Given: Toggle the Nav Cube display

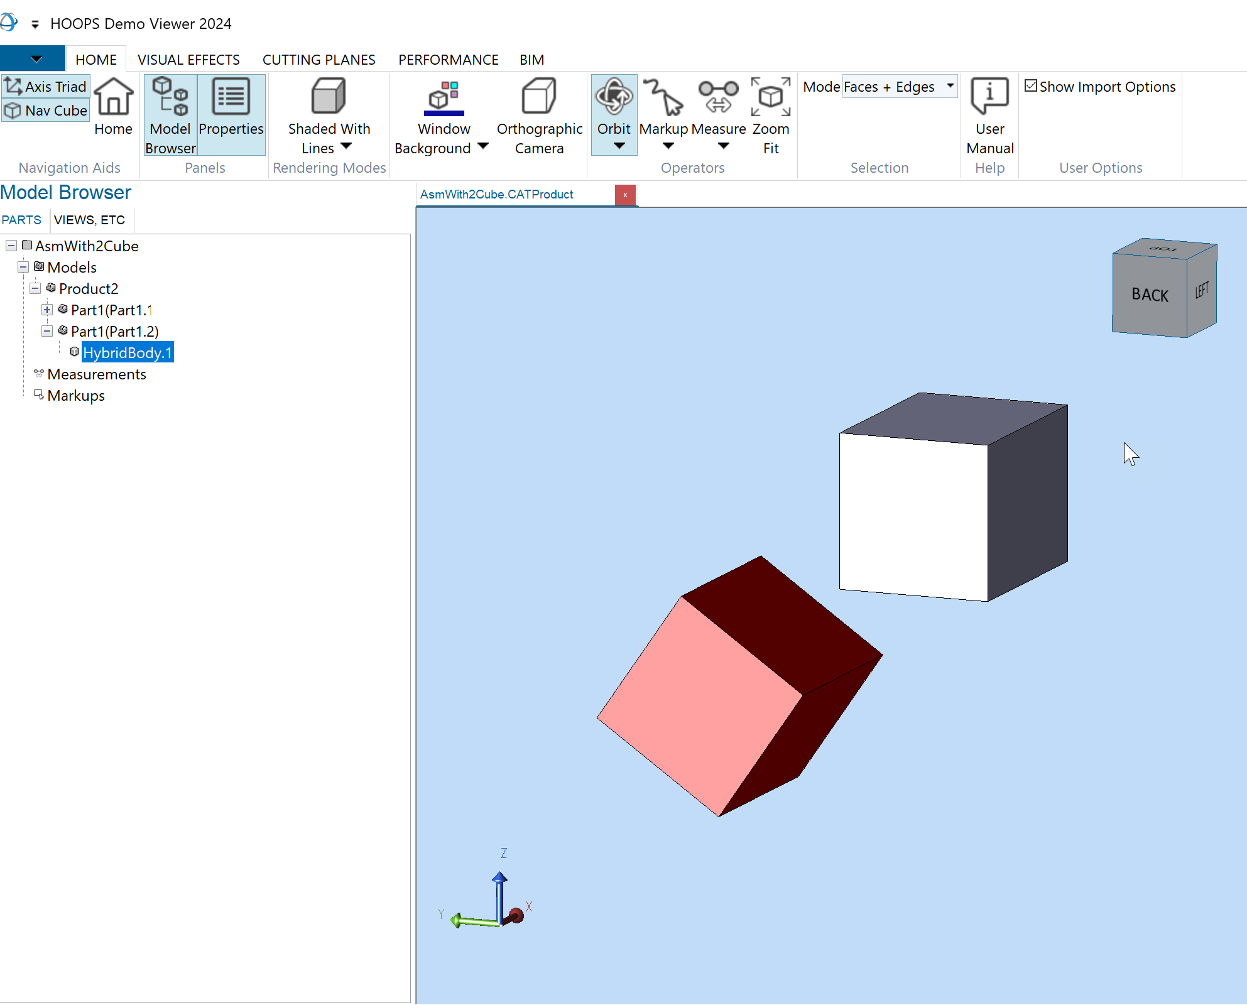Looking at the screenshot, I should [46, 111].
